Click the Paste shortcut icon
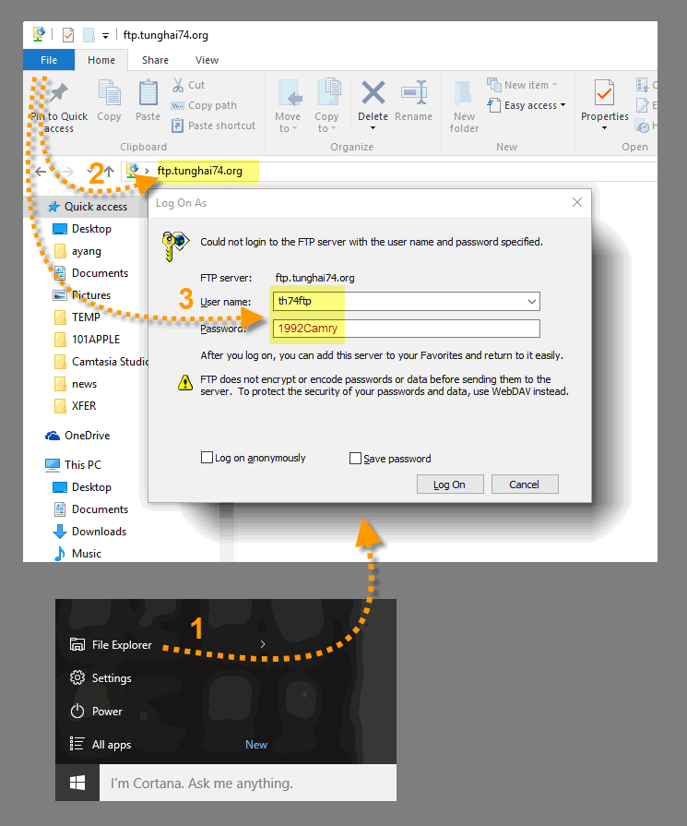The height and width of the screenshot is (826, 687). [x=177, y=126]
